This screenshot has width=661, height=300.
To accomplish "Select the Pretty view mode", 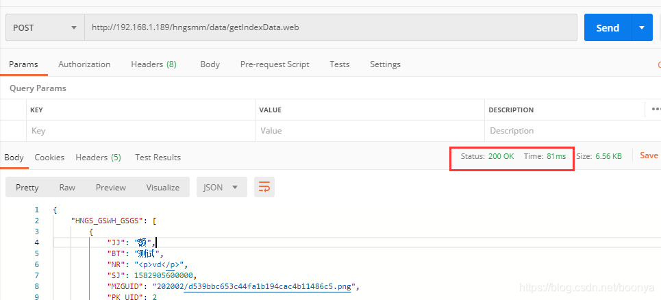I will [27, 188].
